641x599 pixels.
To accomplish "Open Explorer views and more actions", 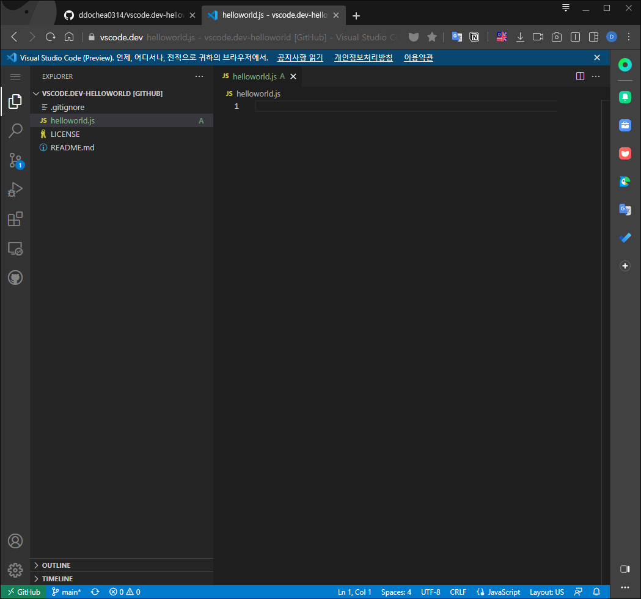I will (199, 76).
